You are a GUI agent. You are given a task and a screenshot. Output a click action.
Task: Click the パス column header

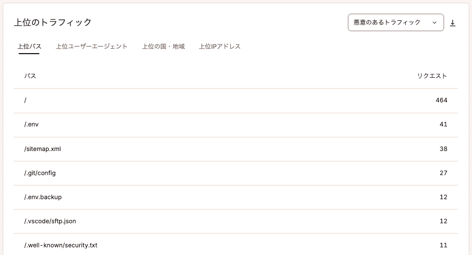(30, 76)
